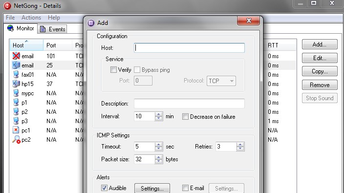344x193 pixels.
Task: Increase the Interval value with up arrow
Action: point(158,114)
